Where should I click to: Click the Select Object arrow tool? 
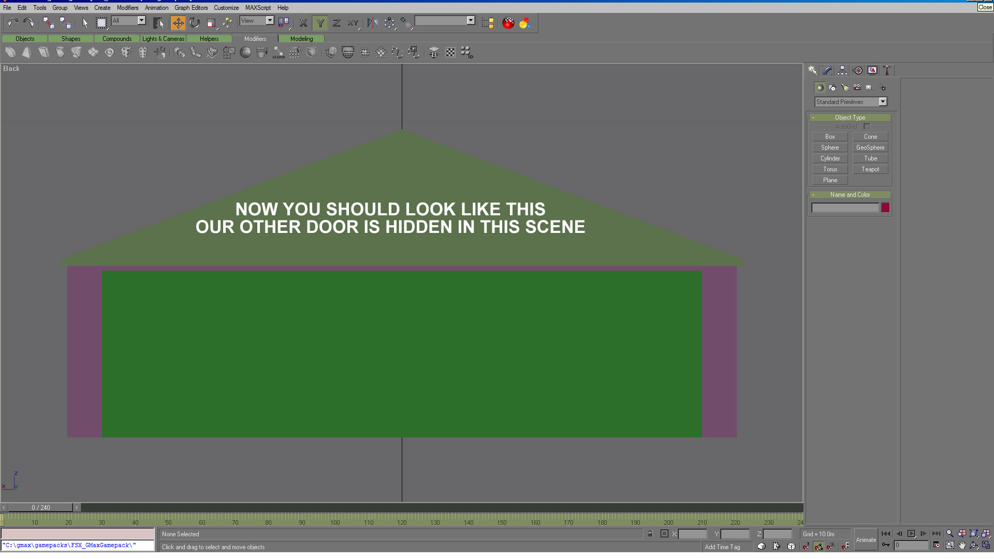[x=85, y=23]
